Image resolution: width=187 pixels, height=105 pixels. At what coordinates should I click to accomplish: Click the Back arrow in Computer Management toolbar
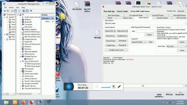click(5, 11)
